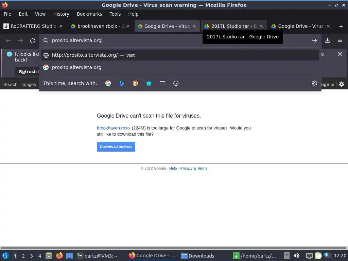
Task: Open /home/dartz archive window in taskbar
Action: click(255, 256)
